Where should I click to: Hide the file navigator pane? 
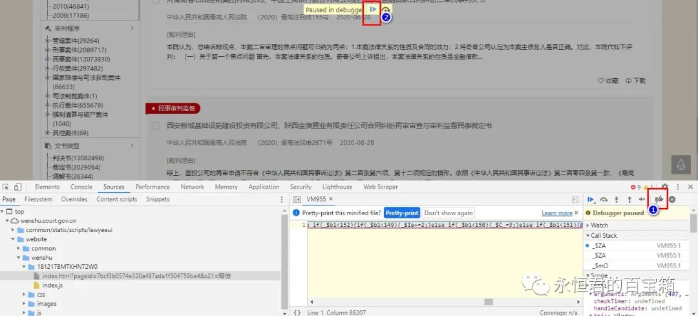tap(297, 200)
